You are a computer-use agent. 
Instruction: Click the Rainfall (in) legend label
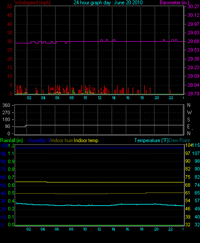tap(12, 140)
